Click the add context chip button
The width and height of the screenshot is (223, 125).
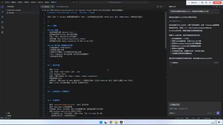175,105
